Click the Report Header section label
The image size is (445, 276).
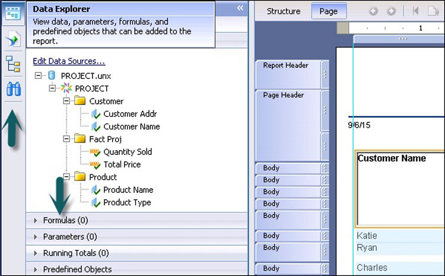coord(285,65)
